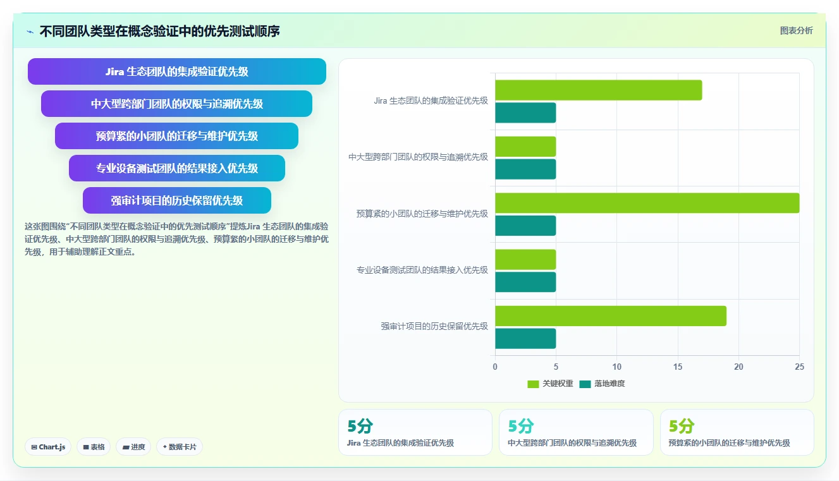Click the 落地难度 bar for 预算紧的小团队
839x481 pixels.
pyautogui.click(x=525, y=226)
